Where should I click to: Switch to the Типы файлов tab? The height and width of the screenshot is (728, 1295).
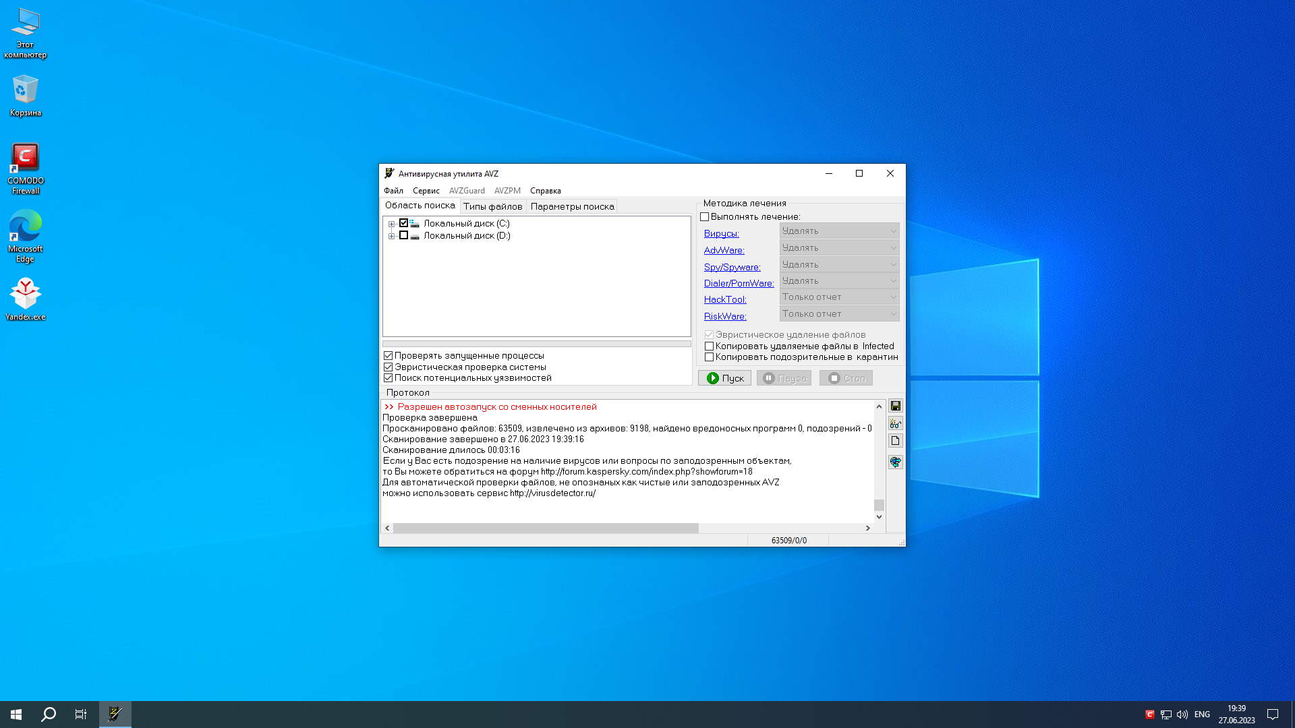pyautogui.click(x=492, y=206)
